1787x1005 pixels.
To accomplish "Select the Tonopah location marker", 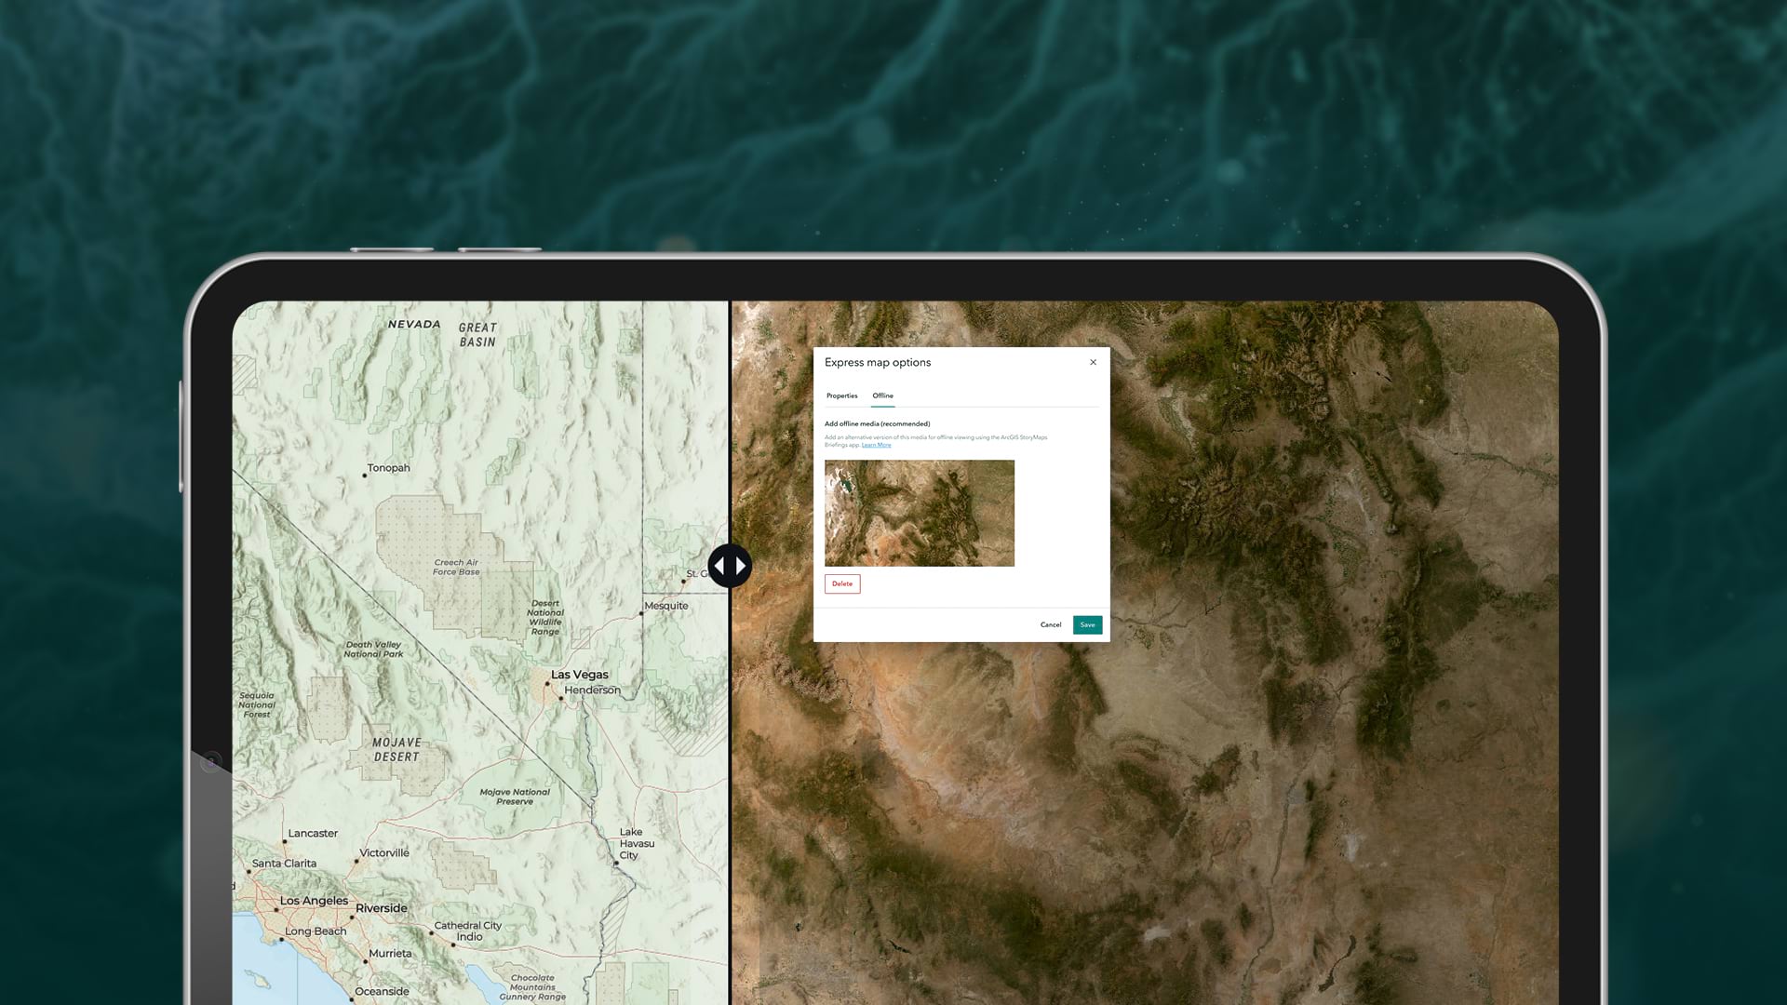I will [x=364, y=476].
